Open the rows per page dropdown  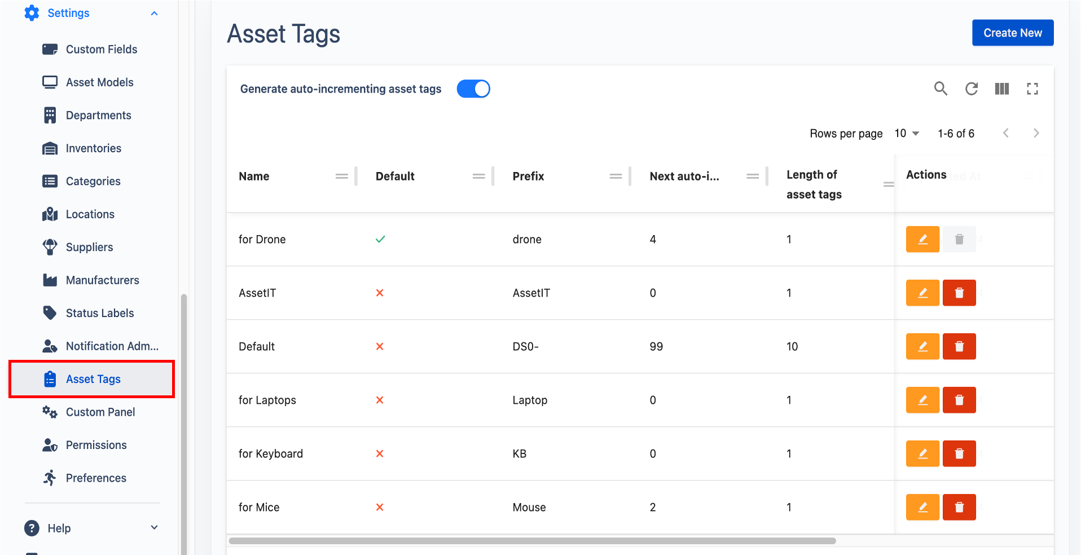click(x=907, y=134)
